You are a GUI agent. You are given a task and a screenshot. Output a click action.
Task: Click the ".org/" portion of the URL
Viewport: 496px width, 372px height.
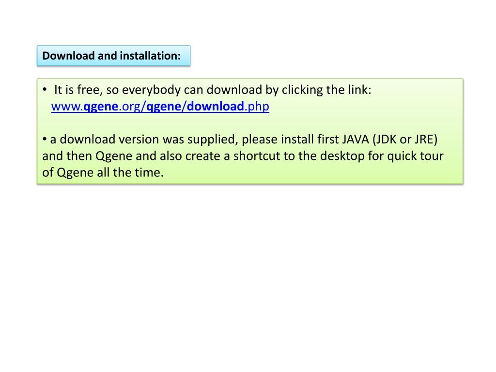[x=132, y=107]
